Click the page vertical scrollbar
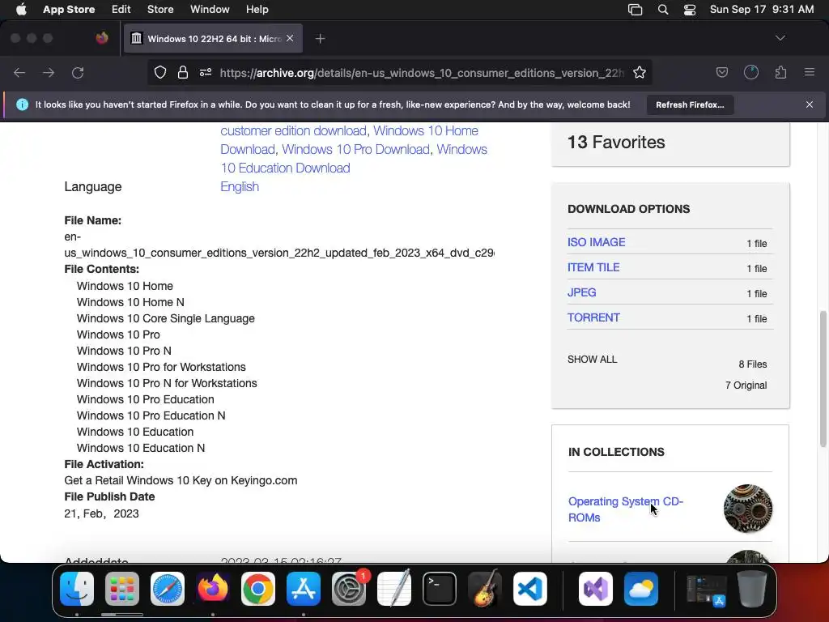 pyautogui.click(x=823, y=378)
